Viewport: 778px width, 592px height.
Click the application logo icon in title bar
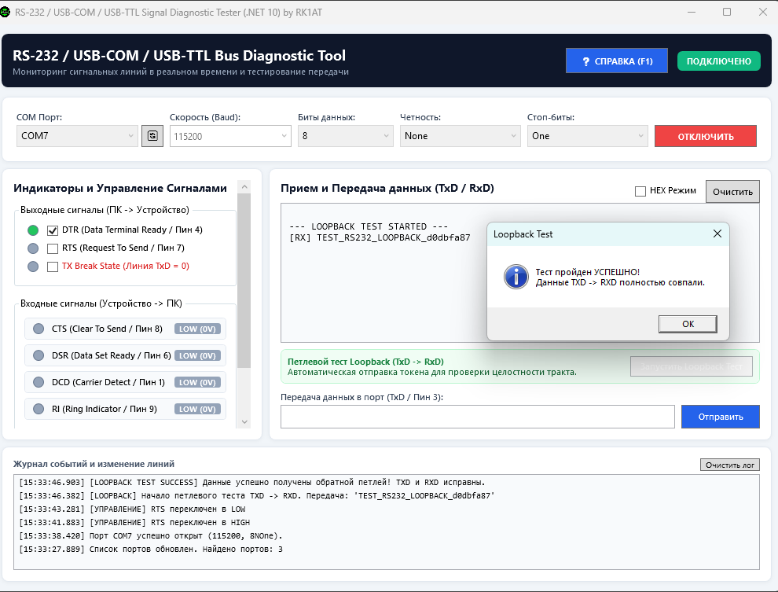click(5, 12)
